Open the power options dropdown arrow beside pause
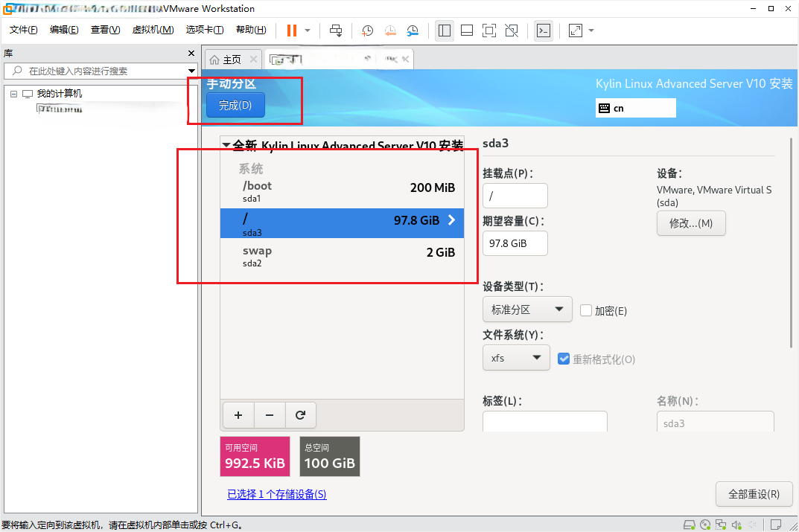Screen dimensions: 799x532 point(308,31)
